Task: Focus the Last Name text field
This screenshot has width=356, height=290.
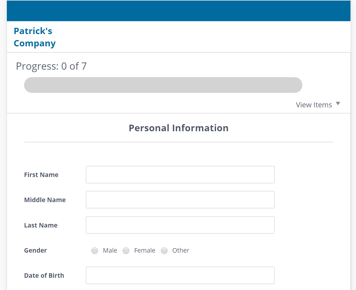Action: (x=180, y=225)
